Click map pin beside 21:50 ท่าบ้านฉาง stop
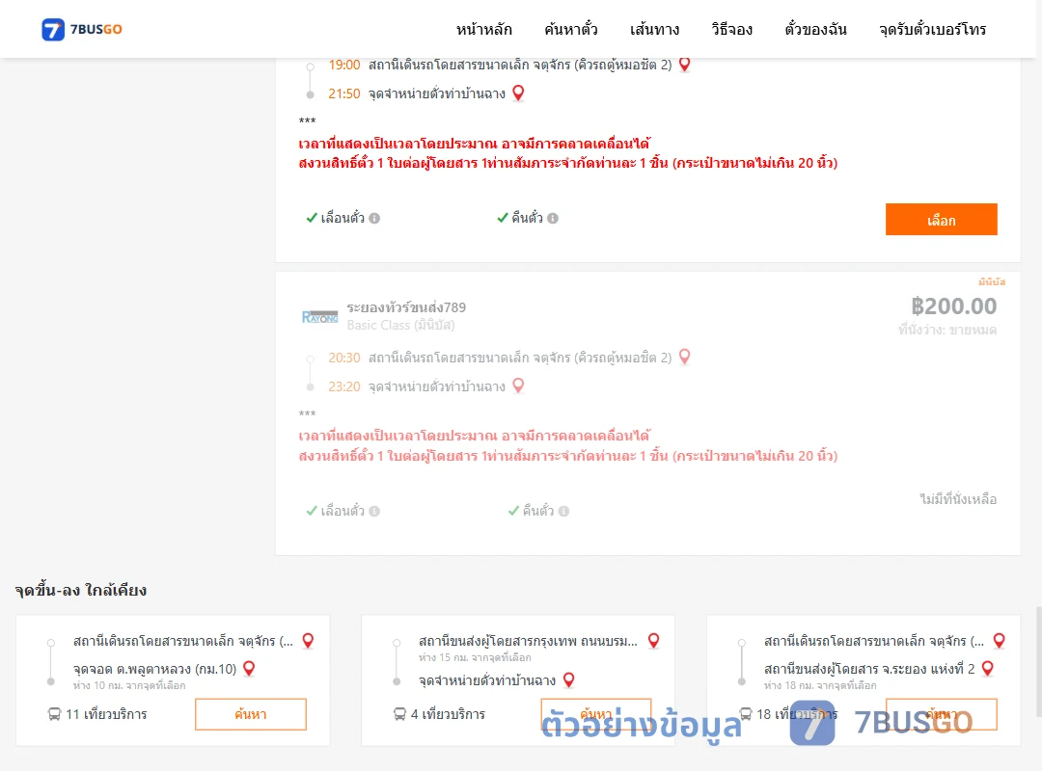 518,93
